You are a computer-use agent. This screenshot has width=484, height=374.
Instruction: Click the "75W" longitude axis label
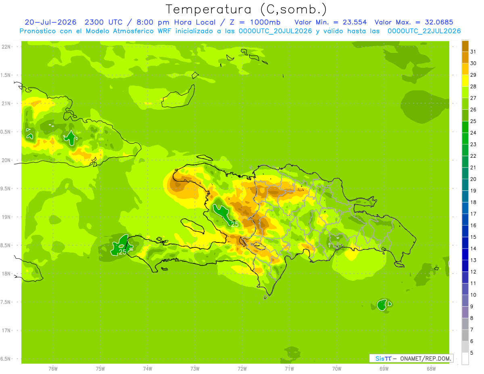pos(100,369)
